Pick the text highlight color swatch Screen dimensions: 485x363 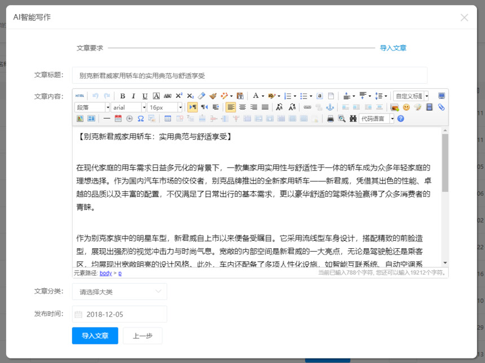pos(271,96)
